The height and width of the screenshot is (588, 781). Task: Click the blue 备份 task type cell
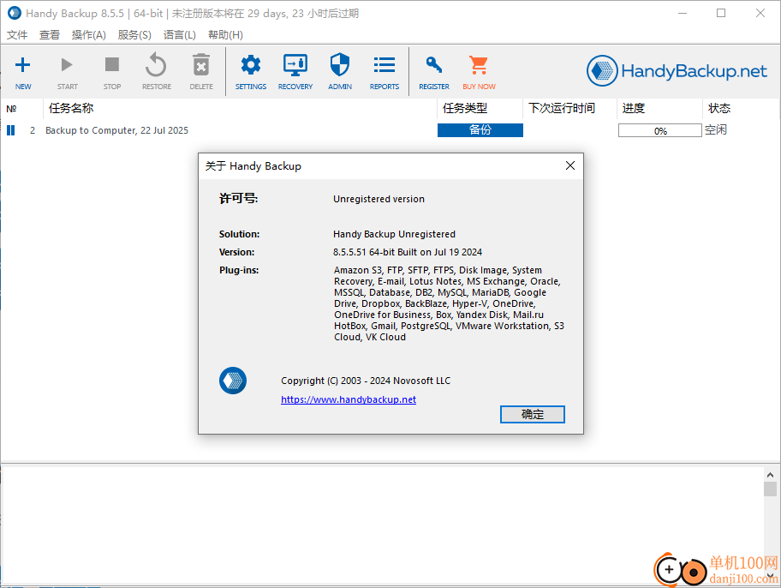coord(480,130)
